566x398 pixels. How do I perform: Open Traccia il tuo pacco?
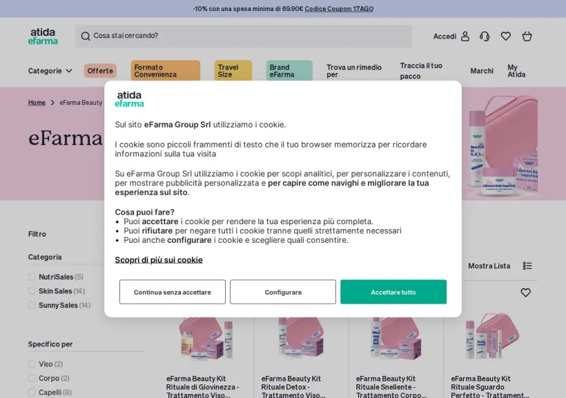click(421, 71)
